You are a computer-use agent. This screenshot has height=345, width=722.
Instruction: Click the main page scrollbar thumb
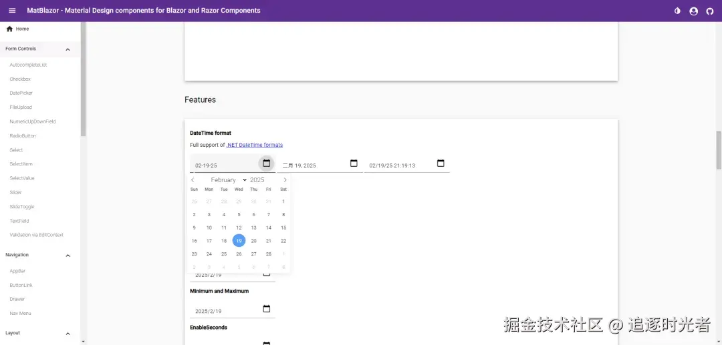coord(718,150)
